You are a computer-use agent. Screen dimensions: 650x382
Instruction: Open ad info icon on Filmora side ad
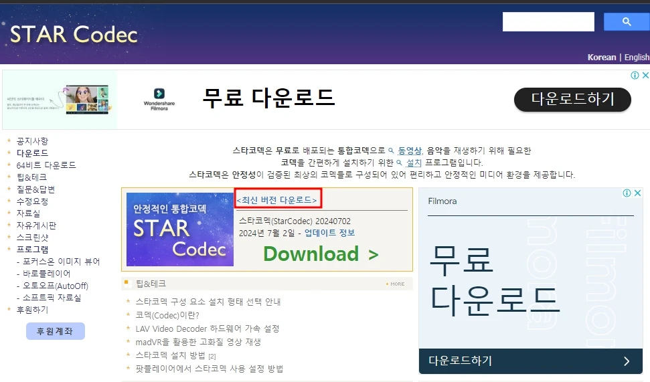coord(627,193)
